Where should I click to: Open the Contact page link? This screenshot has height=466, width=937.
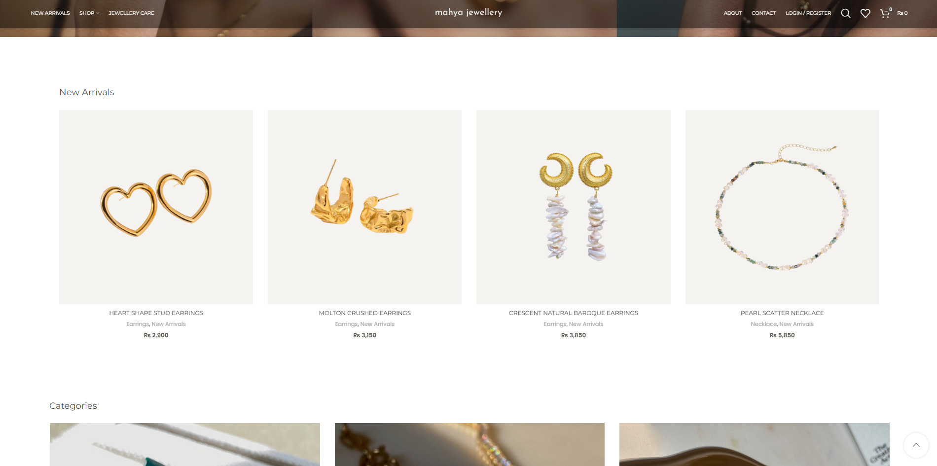point(763,13)
